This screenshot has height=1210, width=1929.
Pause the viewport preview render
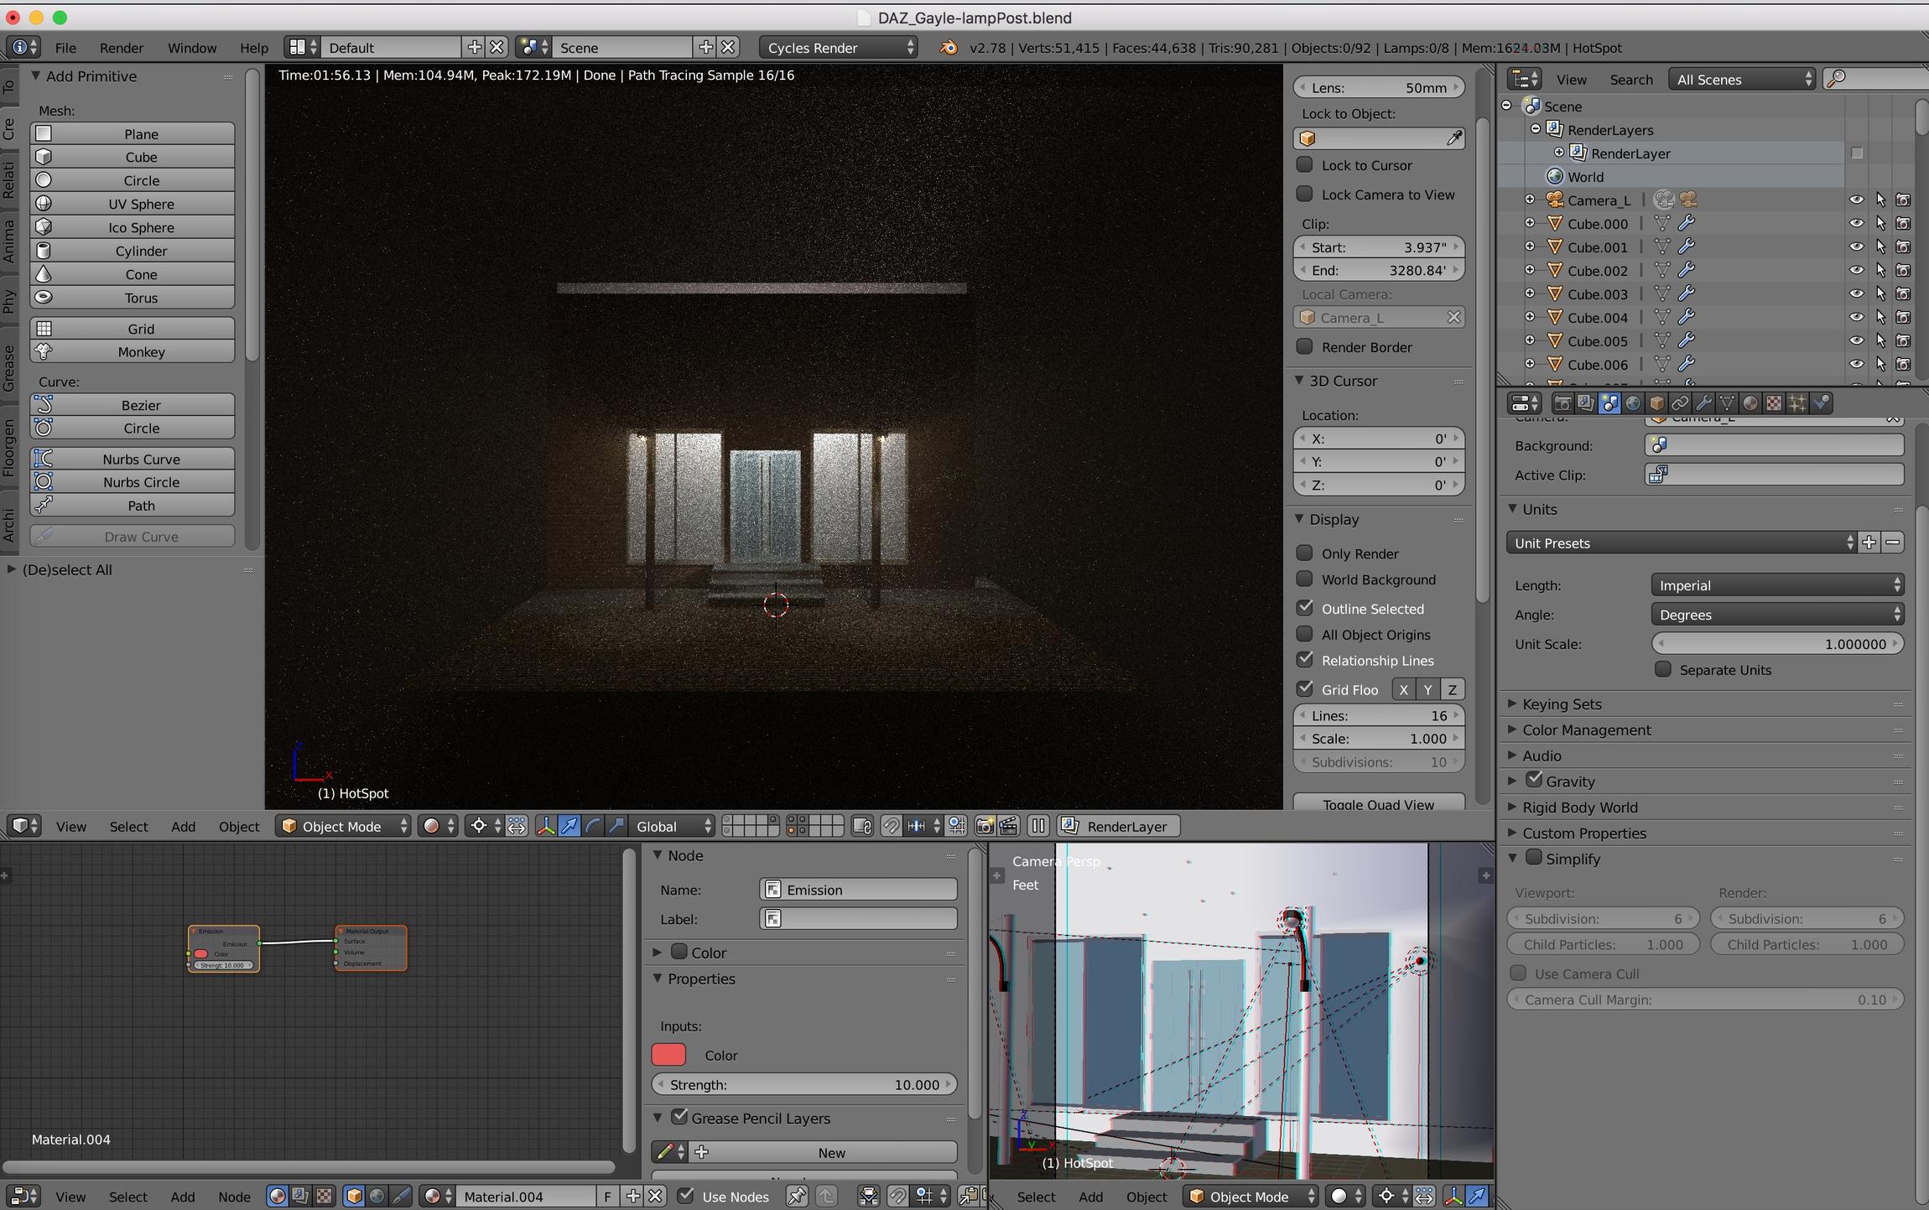(x=1038, y=826)
